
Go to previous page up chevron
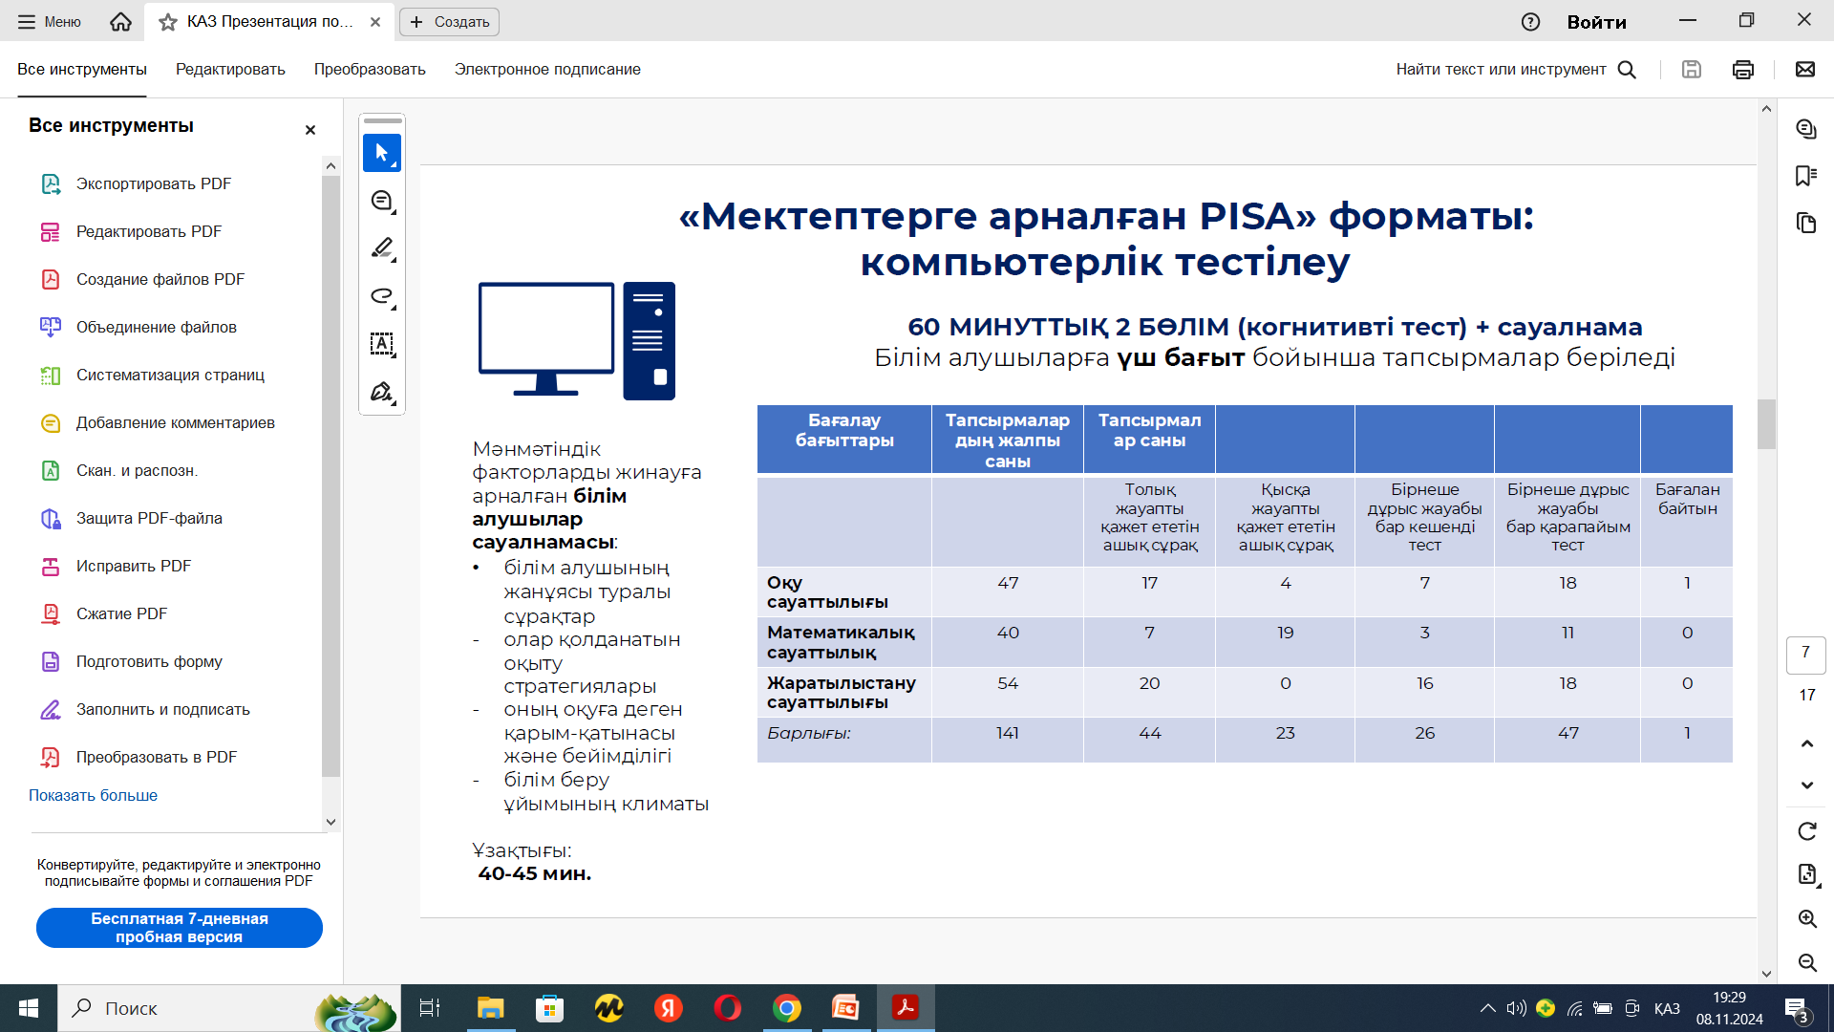pyautogui.click(x=1806, y=743)
